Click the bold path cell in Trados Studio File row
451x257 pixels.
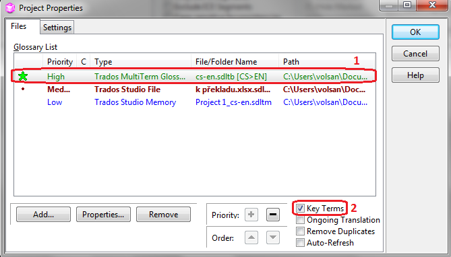click(x=324, y=89)
